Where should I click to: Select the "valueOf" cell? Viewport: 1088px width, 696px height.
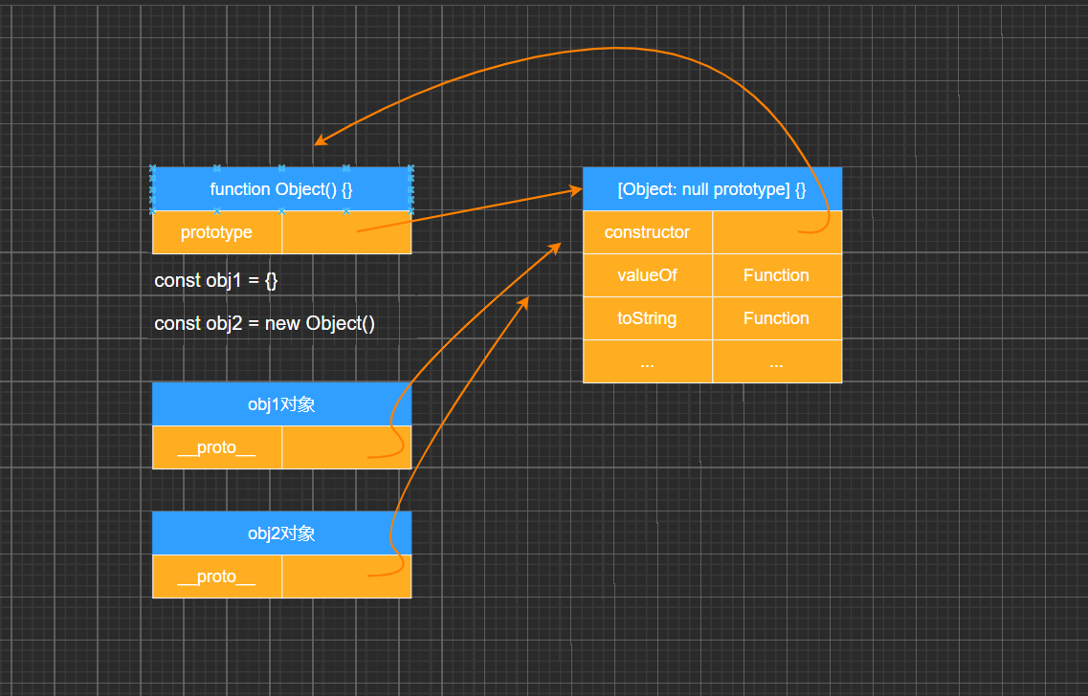coord(648,274)
